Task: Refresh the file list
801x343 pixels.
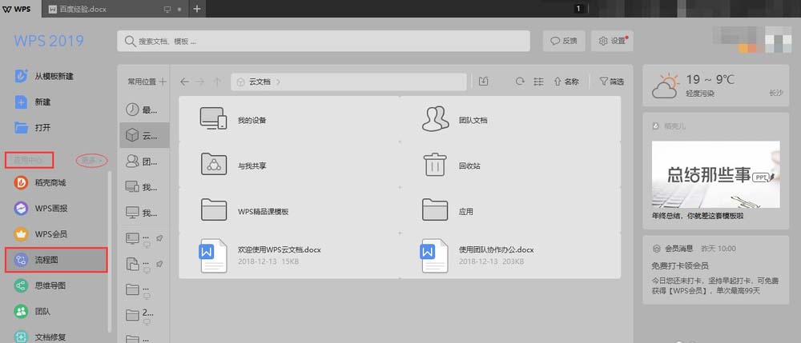Action: pos(520,82)
